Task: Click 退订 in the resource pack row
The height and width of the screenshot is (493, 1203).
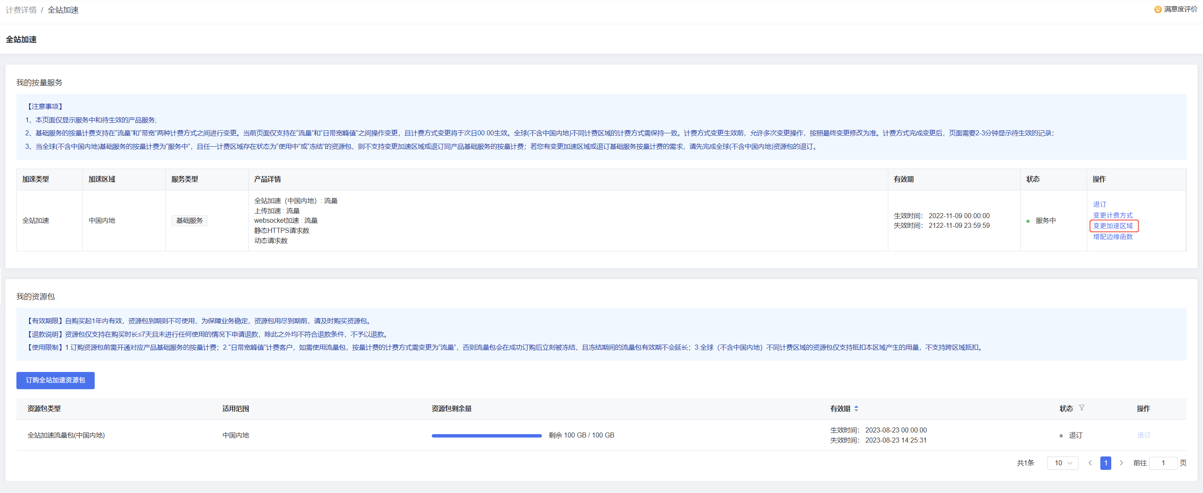Action: (x=1143, y=435)
